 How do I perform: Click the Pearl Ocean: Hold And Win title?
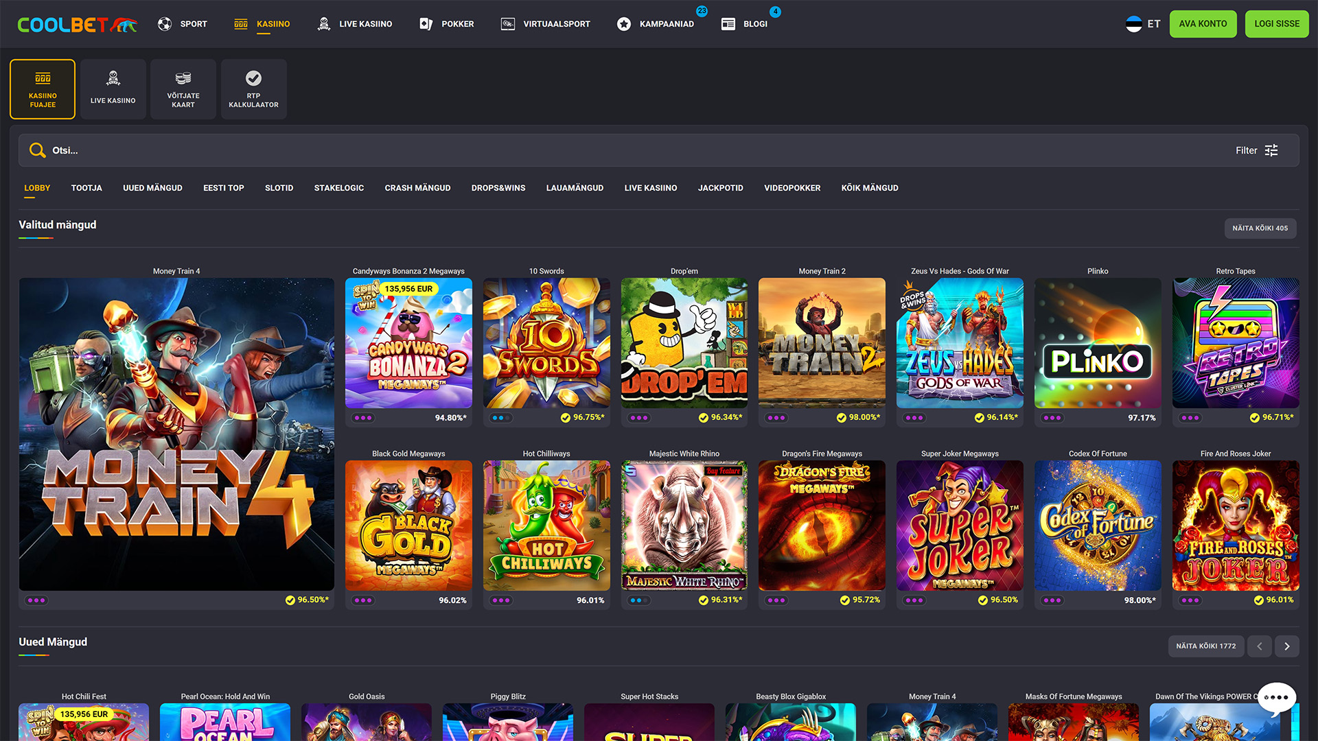(225, 696)
